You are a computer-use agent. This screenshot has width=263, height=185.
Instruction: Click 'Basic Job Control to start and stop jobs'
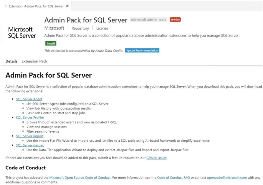pyautogui.click(x=56, y=113)
